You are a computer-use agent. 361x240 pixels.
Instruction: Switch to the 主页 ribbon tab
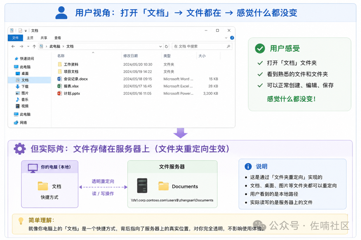[x=30, y=38]
